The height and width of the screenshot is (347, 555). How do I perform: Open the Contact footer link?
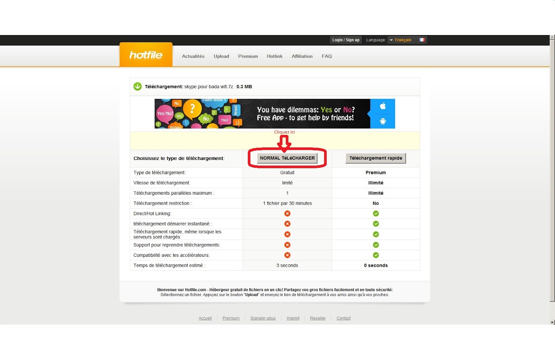click(343, 318)
